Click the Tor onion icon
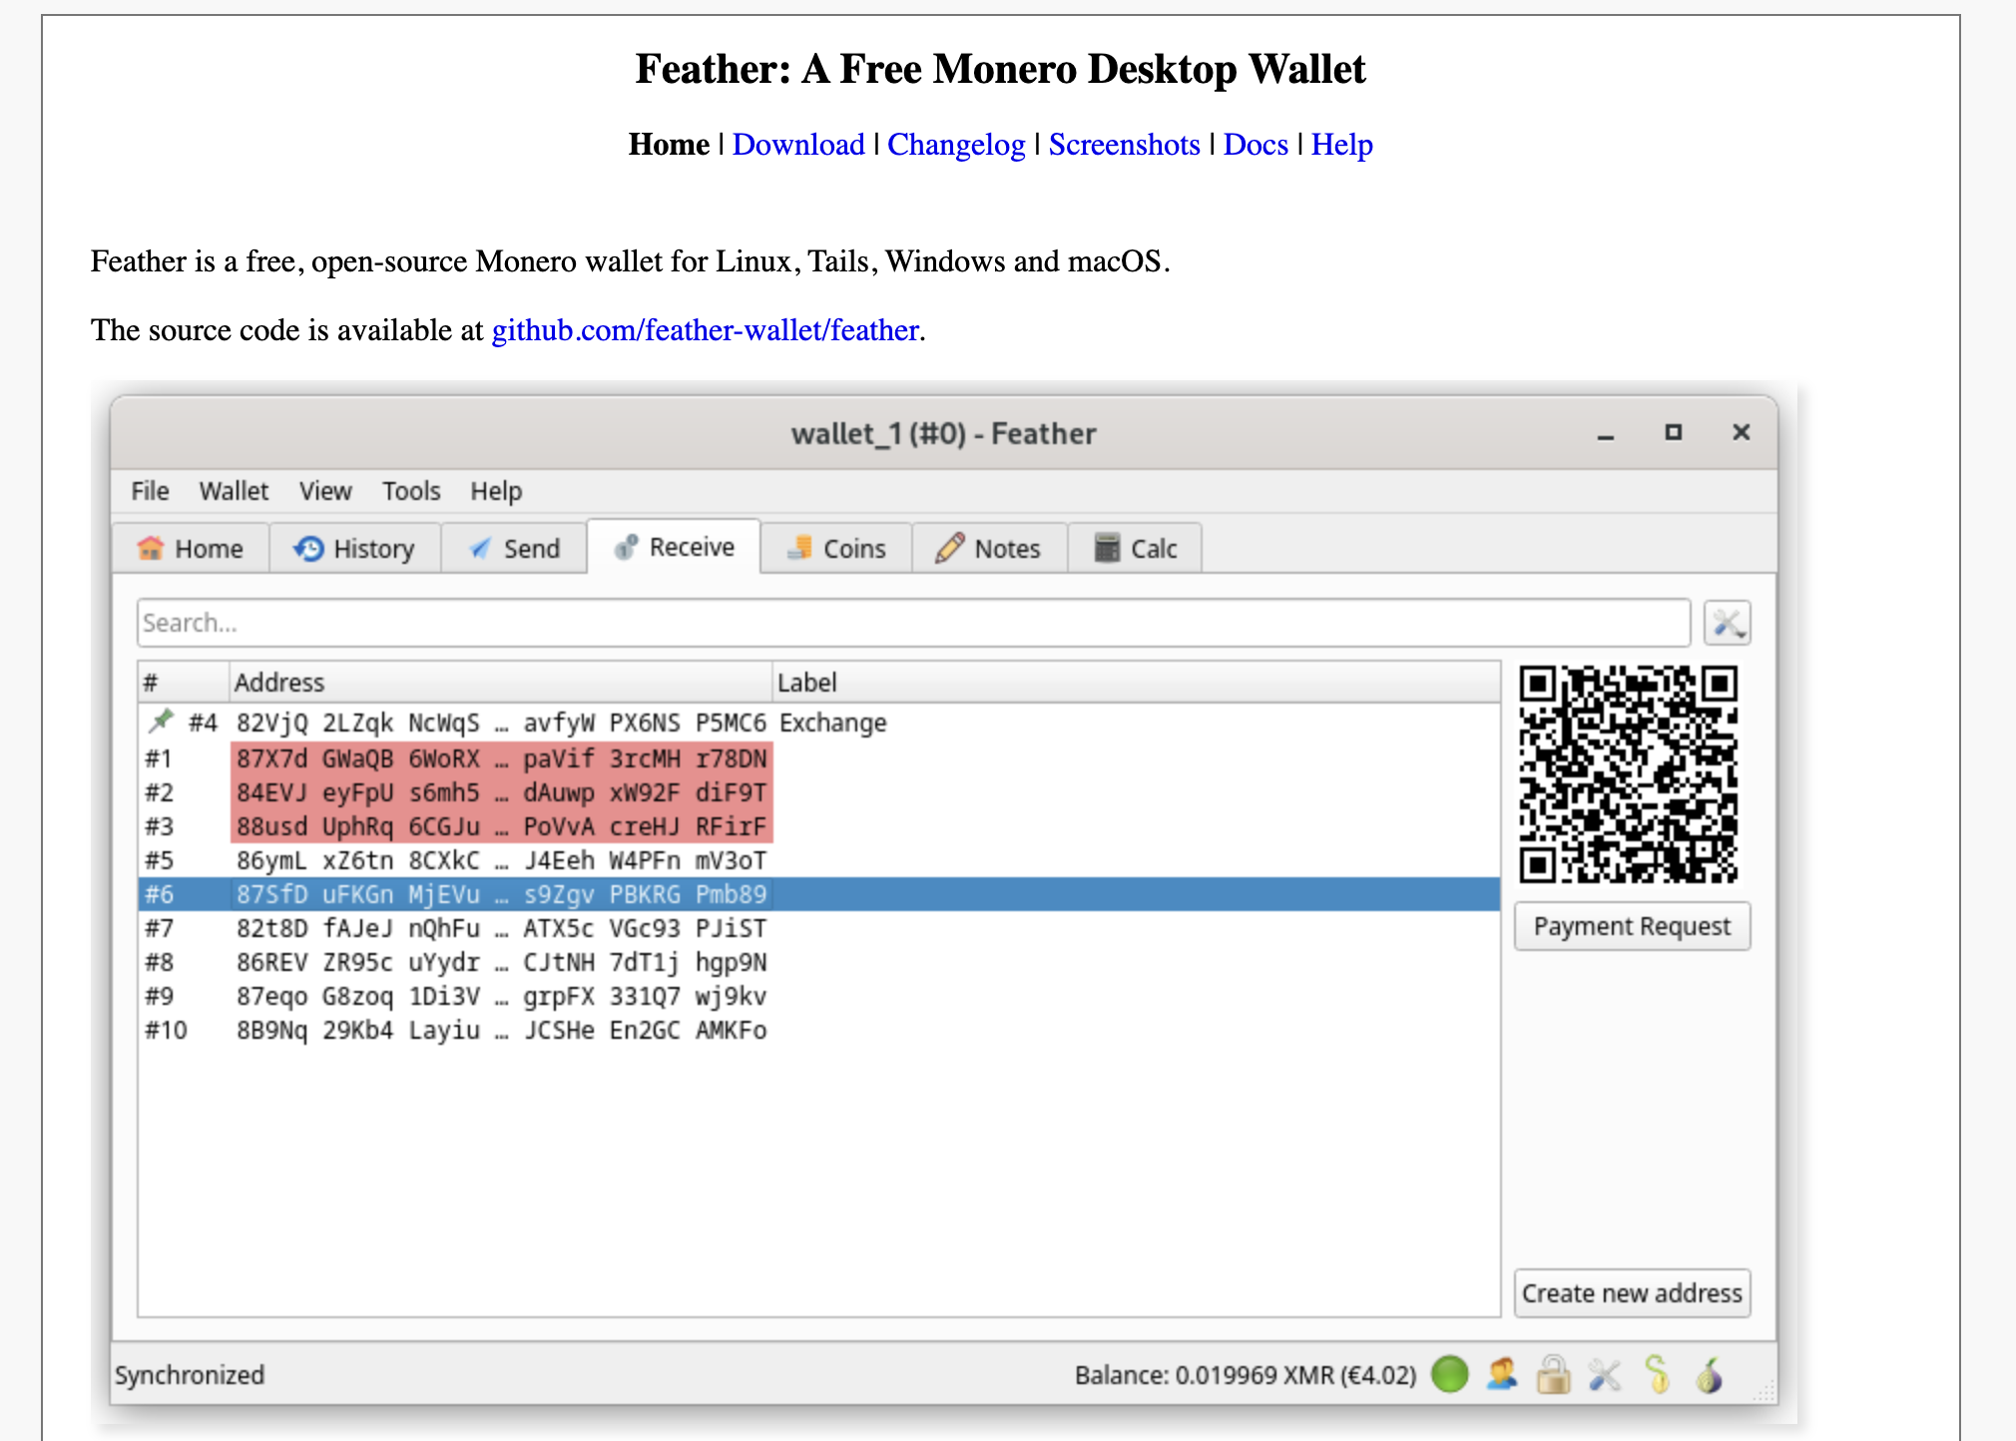This screenshot has width=2016, height=1441. [x=1710, y=1374]
